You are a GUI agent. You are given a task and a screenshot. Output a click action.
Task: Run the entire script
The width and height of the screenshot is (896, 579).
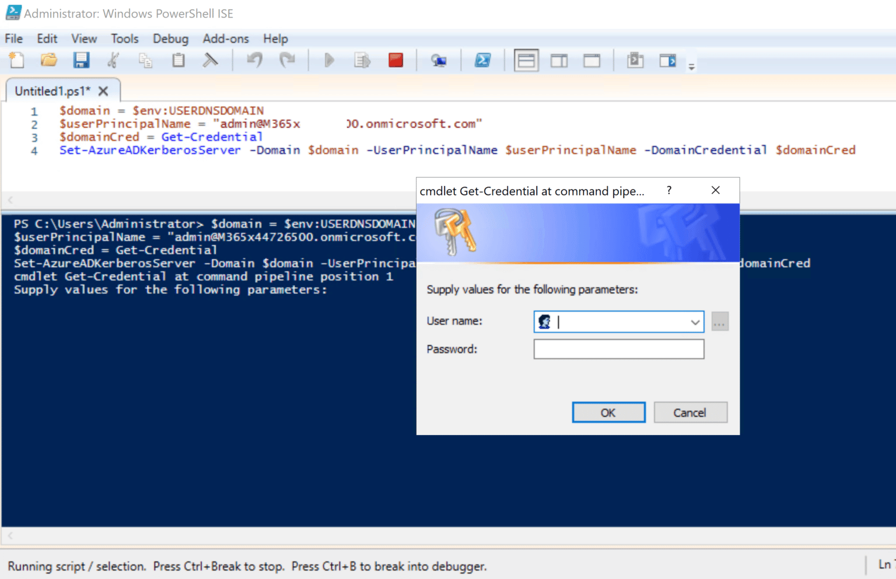pos(329,59)
